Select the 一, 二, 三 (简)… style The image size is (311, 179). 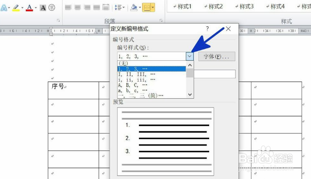pos(152,96)
